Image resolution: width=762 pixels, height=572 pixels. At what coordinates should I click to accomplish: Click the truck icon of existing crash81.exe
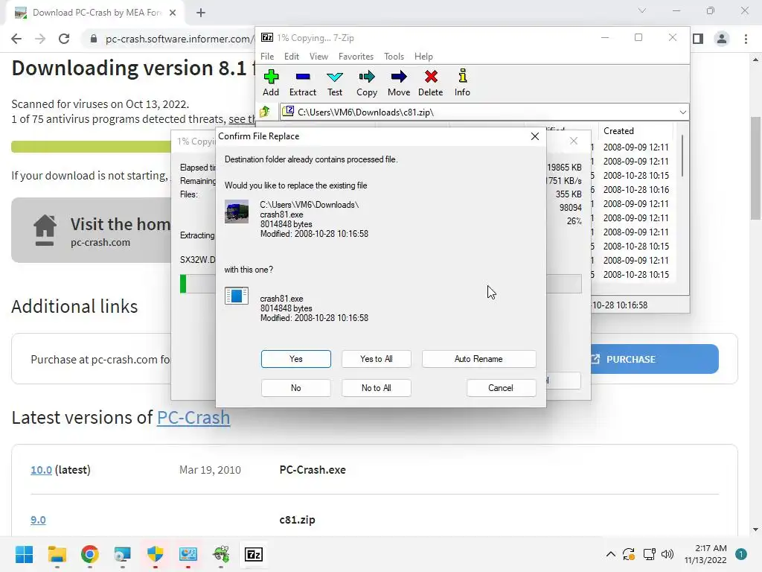point(237,212)
